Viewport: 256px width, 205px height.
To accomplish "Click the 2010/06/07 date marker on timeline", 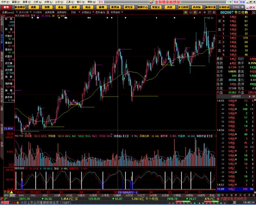I will point(128,192).
